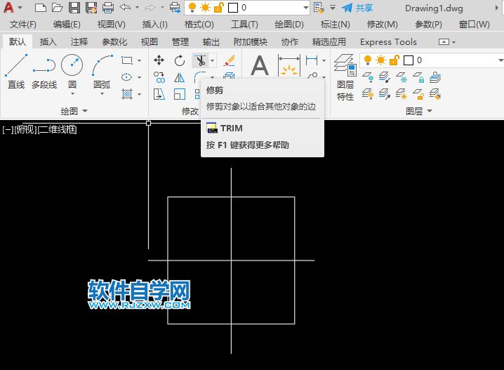Open the Trim tool dropdown arrow

[213, 60]
